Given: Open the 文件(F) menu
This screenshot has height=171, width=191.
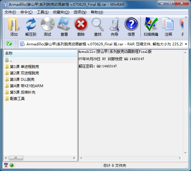Looking at the screenshot, I should [x=10, y=12].
